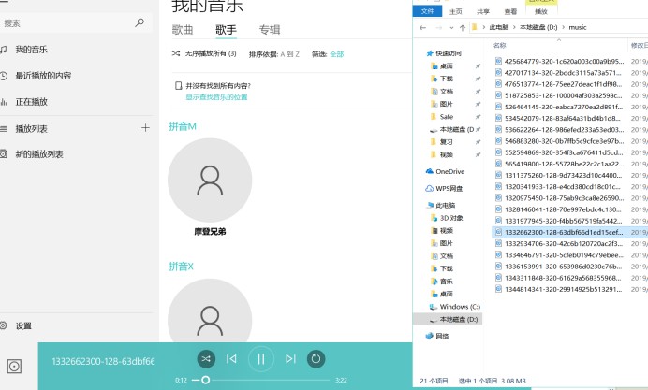Select WPS网盘 in the navigation pane
This screenshot has height=390, width=648.
[x=449, y=189]
